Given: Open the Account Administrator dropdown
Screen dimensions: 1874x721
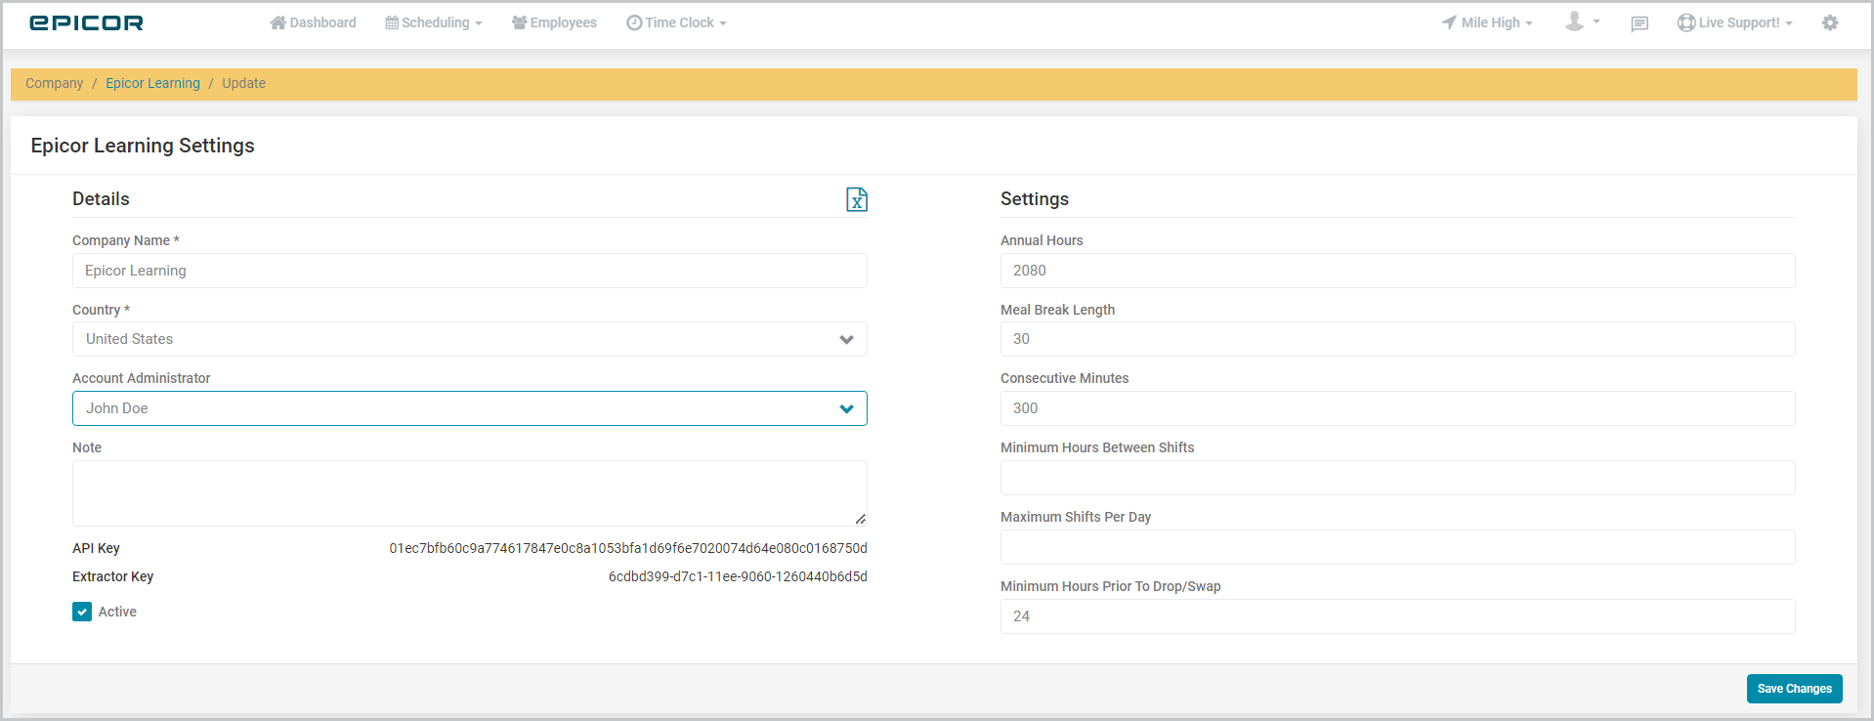Looking at the screenshot, I should pos(470,408).
